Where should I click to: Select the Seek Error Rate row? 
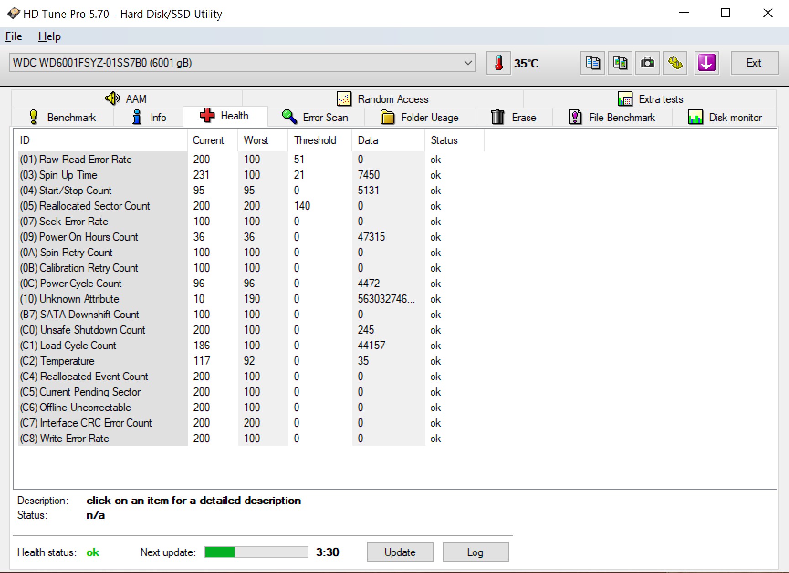[x=251, y=222]
